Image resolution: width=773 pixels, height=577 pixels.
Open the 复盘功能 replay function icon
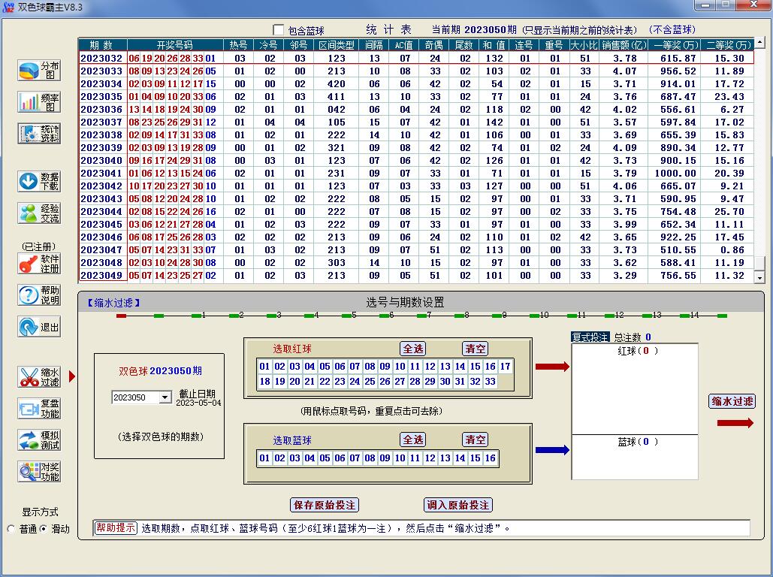(39, 409)
